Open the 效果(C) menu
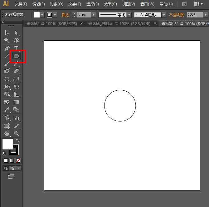 pos(110,4)
